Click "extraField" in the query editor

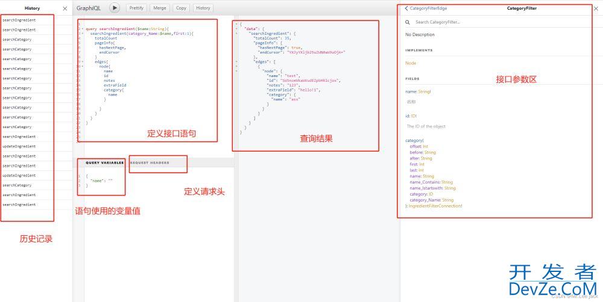coord(115,85)
